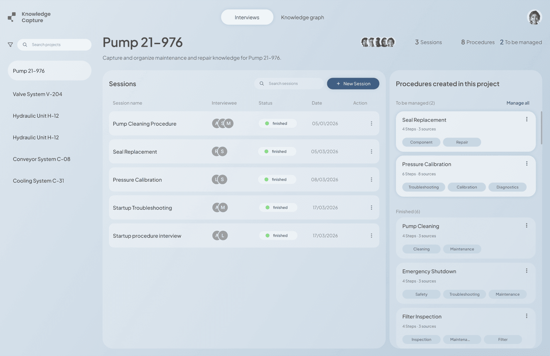
Task: Select Pump 21-976 project in sidebar
Action: tap(49, 71)
